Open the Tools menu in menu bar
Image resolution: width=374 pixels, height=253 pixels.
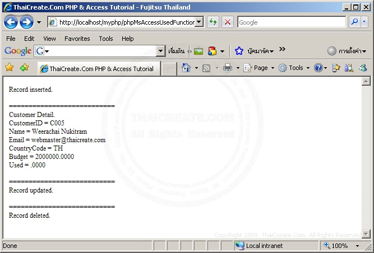pos(106,39)
